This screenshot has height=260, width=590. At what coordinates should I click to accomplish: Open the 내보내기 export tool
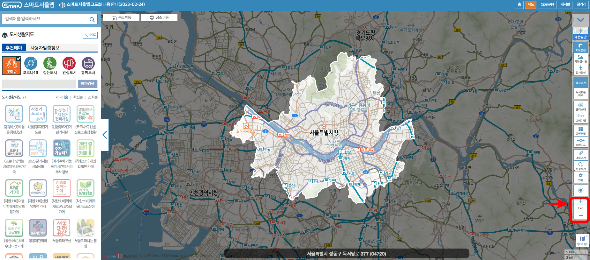pos(580,155)
